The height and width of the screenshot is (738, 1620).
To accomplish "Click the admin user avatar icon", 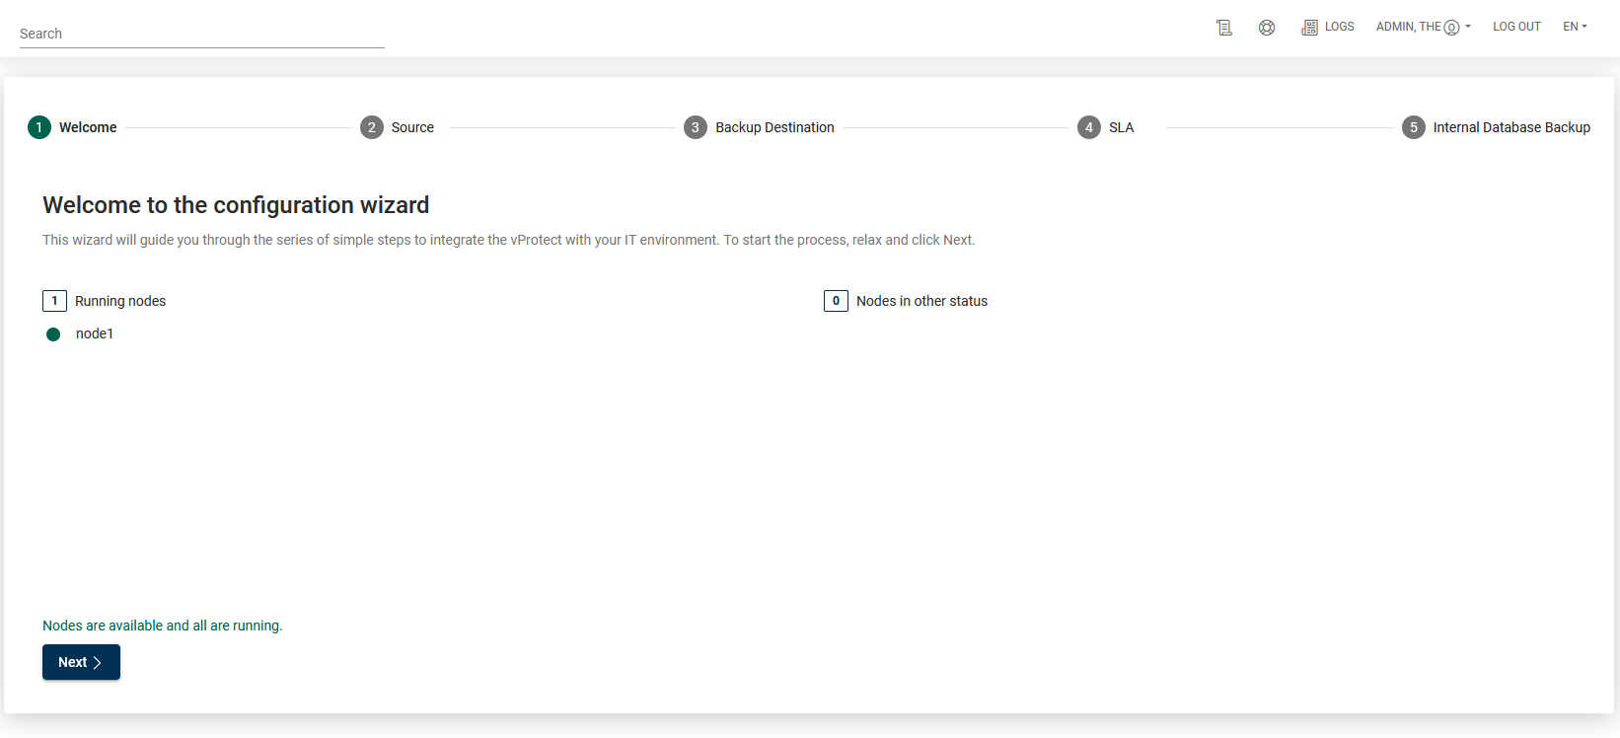I will tap(1451, 28).
